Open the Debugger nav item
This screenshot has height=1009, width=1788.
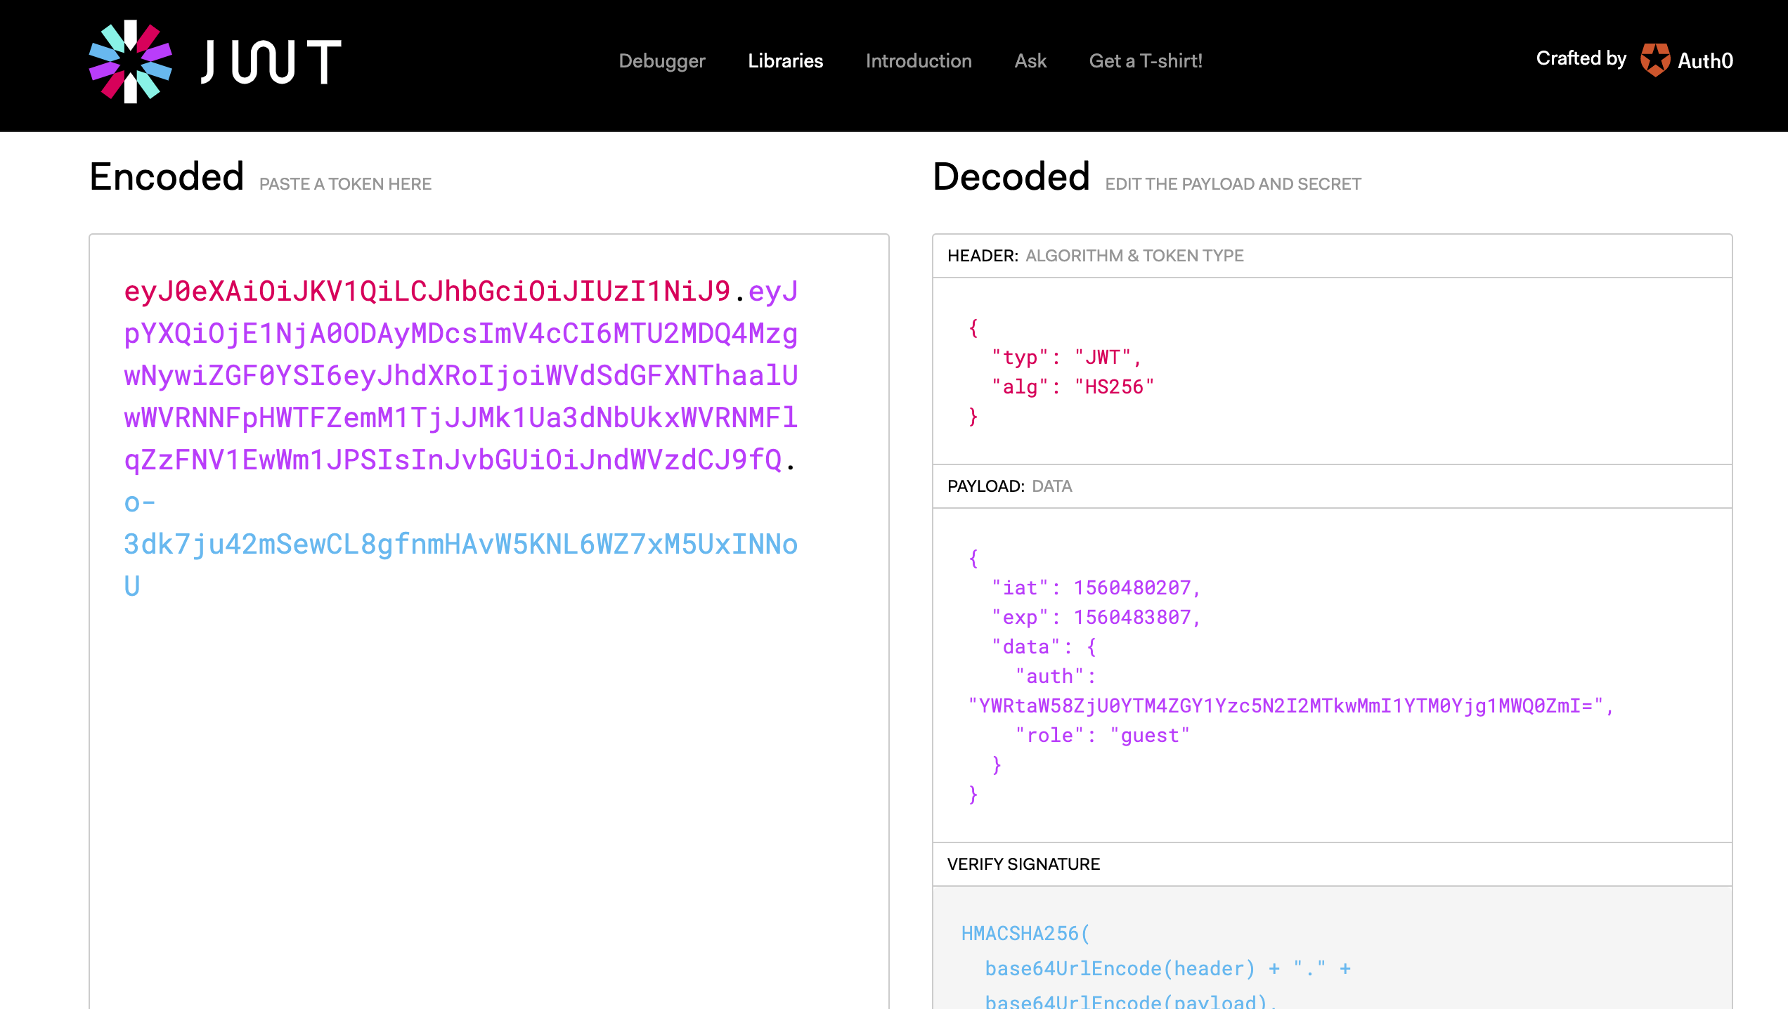point(661,61)
